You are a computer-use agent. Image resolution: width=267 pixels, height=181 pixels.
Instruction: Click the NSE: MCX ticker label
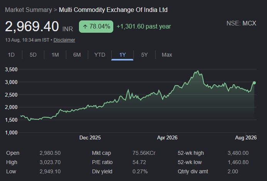pos(241,23)
